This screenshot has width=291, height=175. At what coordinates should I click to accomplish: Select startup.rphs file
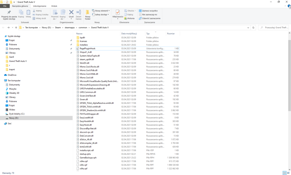(127, 154)
